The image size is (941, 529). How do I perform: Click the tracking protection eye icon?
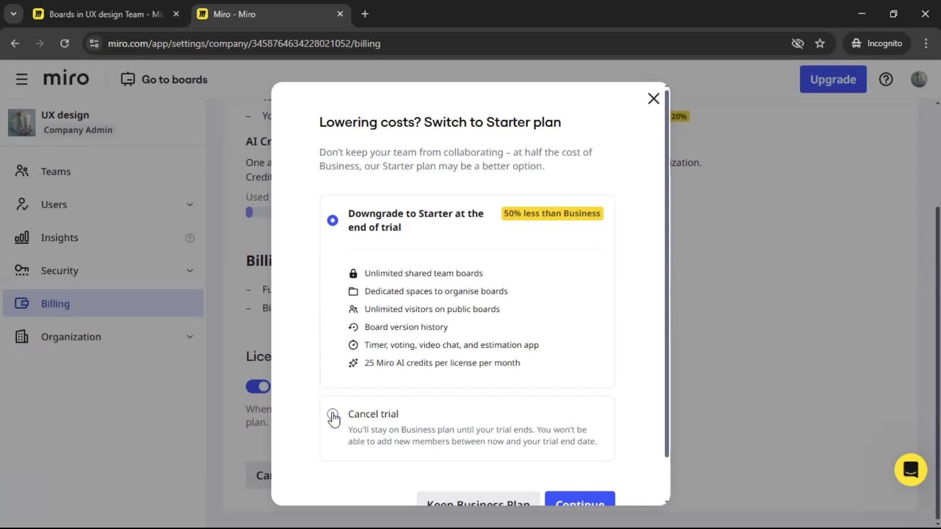pyautogui.click(x=797, y=44)
